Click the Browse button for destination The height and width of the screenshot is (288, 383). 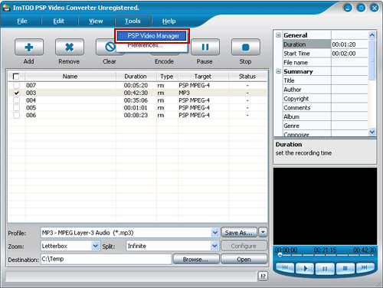(x=196, y=260)
